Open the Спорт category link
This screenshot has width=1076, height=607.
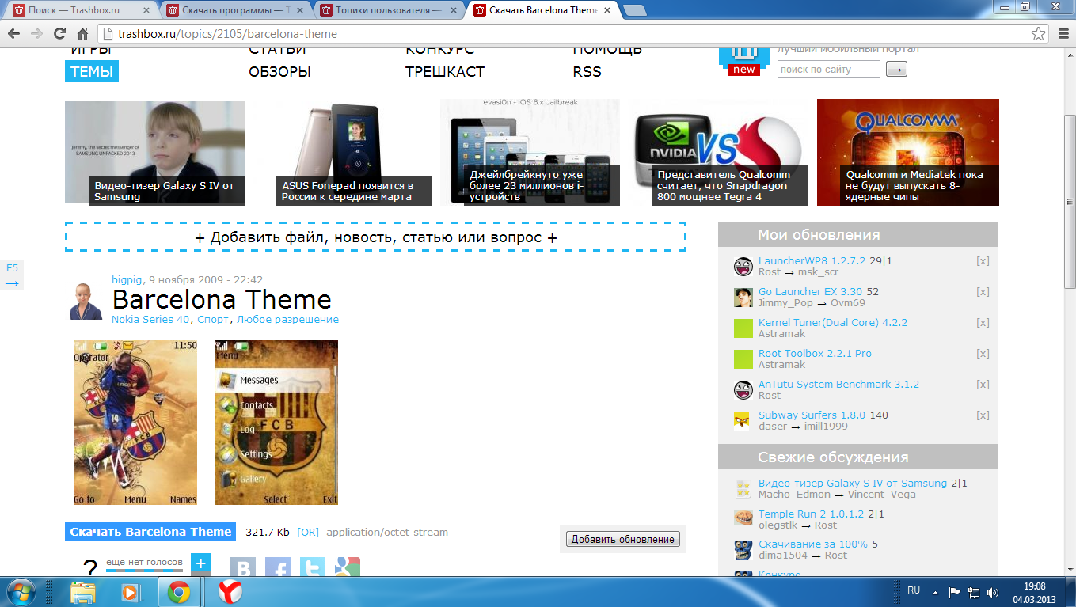214,320
